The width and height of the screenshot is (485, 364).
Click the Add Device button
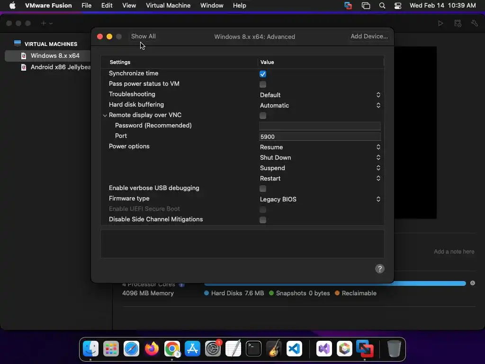(369, 36)
